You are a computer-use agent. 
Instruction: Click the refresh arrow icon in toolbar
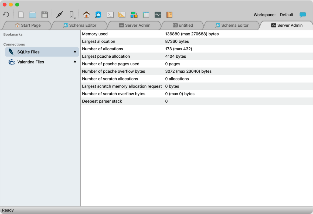[6, 15]
